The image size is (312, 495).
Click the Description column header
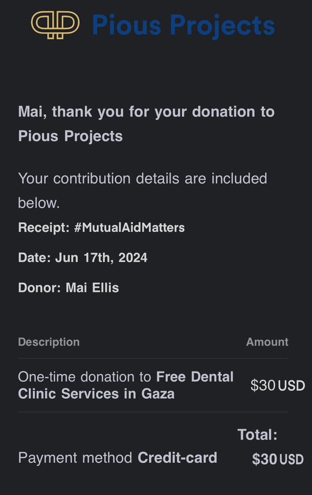pyautogui.click(x=49, y=342)
